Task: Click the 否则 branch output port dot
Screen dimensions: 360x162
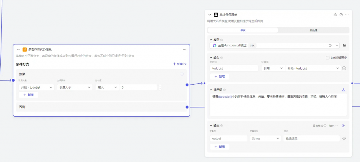Action: (187, 107)
